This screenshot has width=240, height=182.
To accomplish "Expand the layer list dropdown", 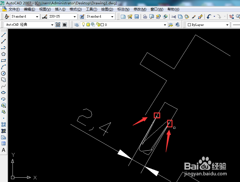I will (165, 25).
